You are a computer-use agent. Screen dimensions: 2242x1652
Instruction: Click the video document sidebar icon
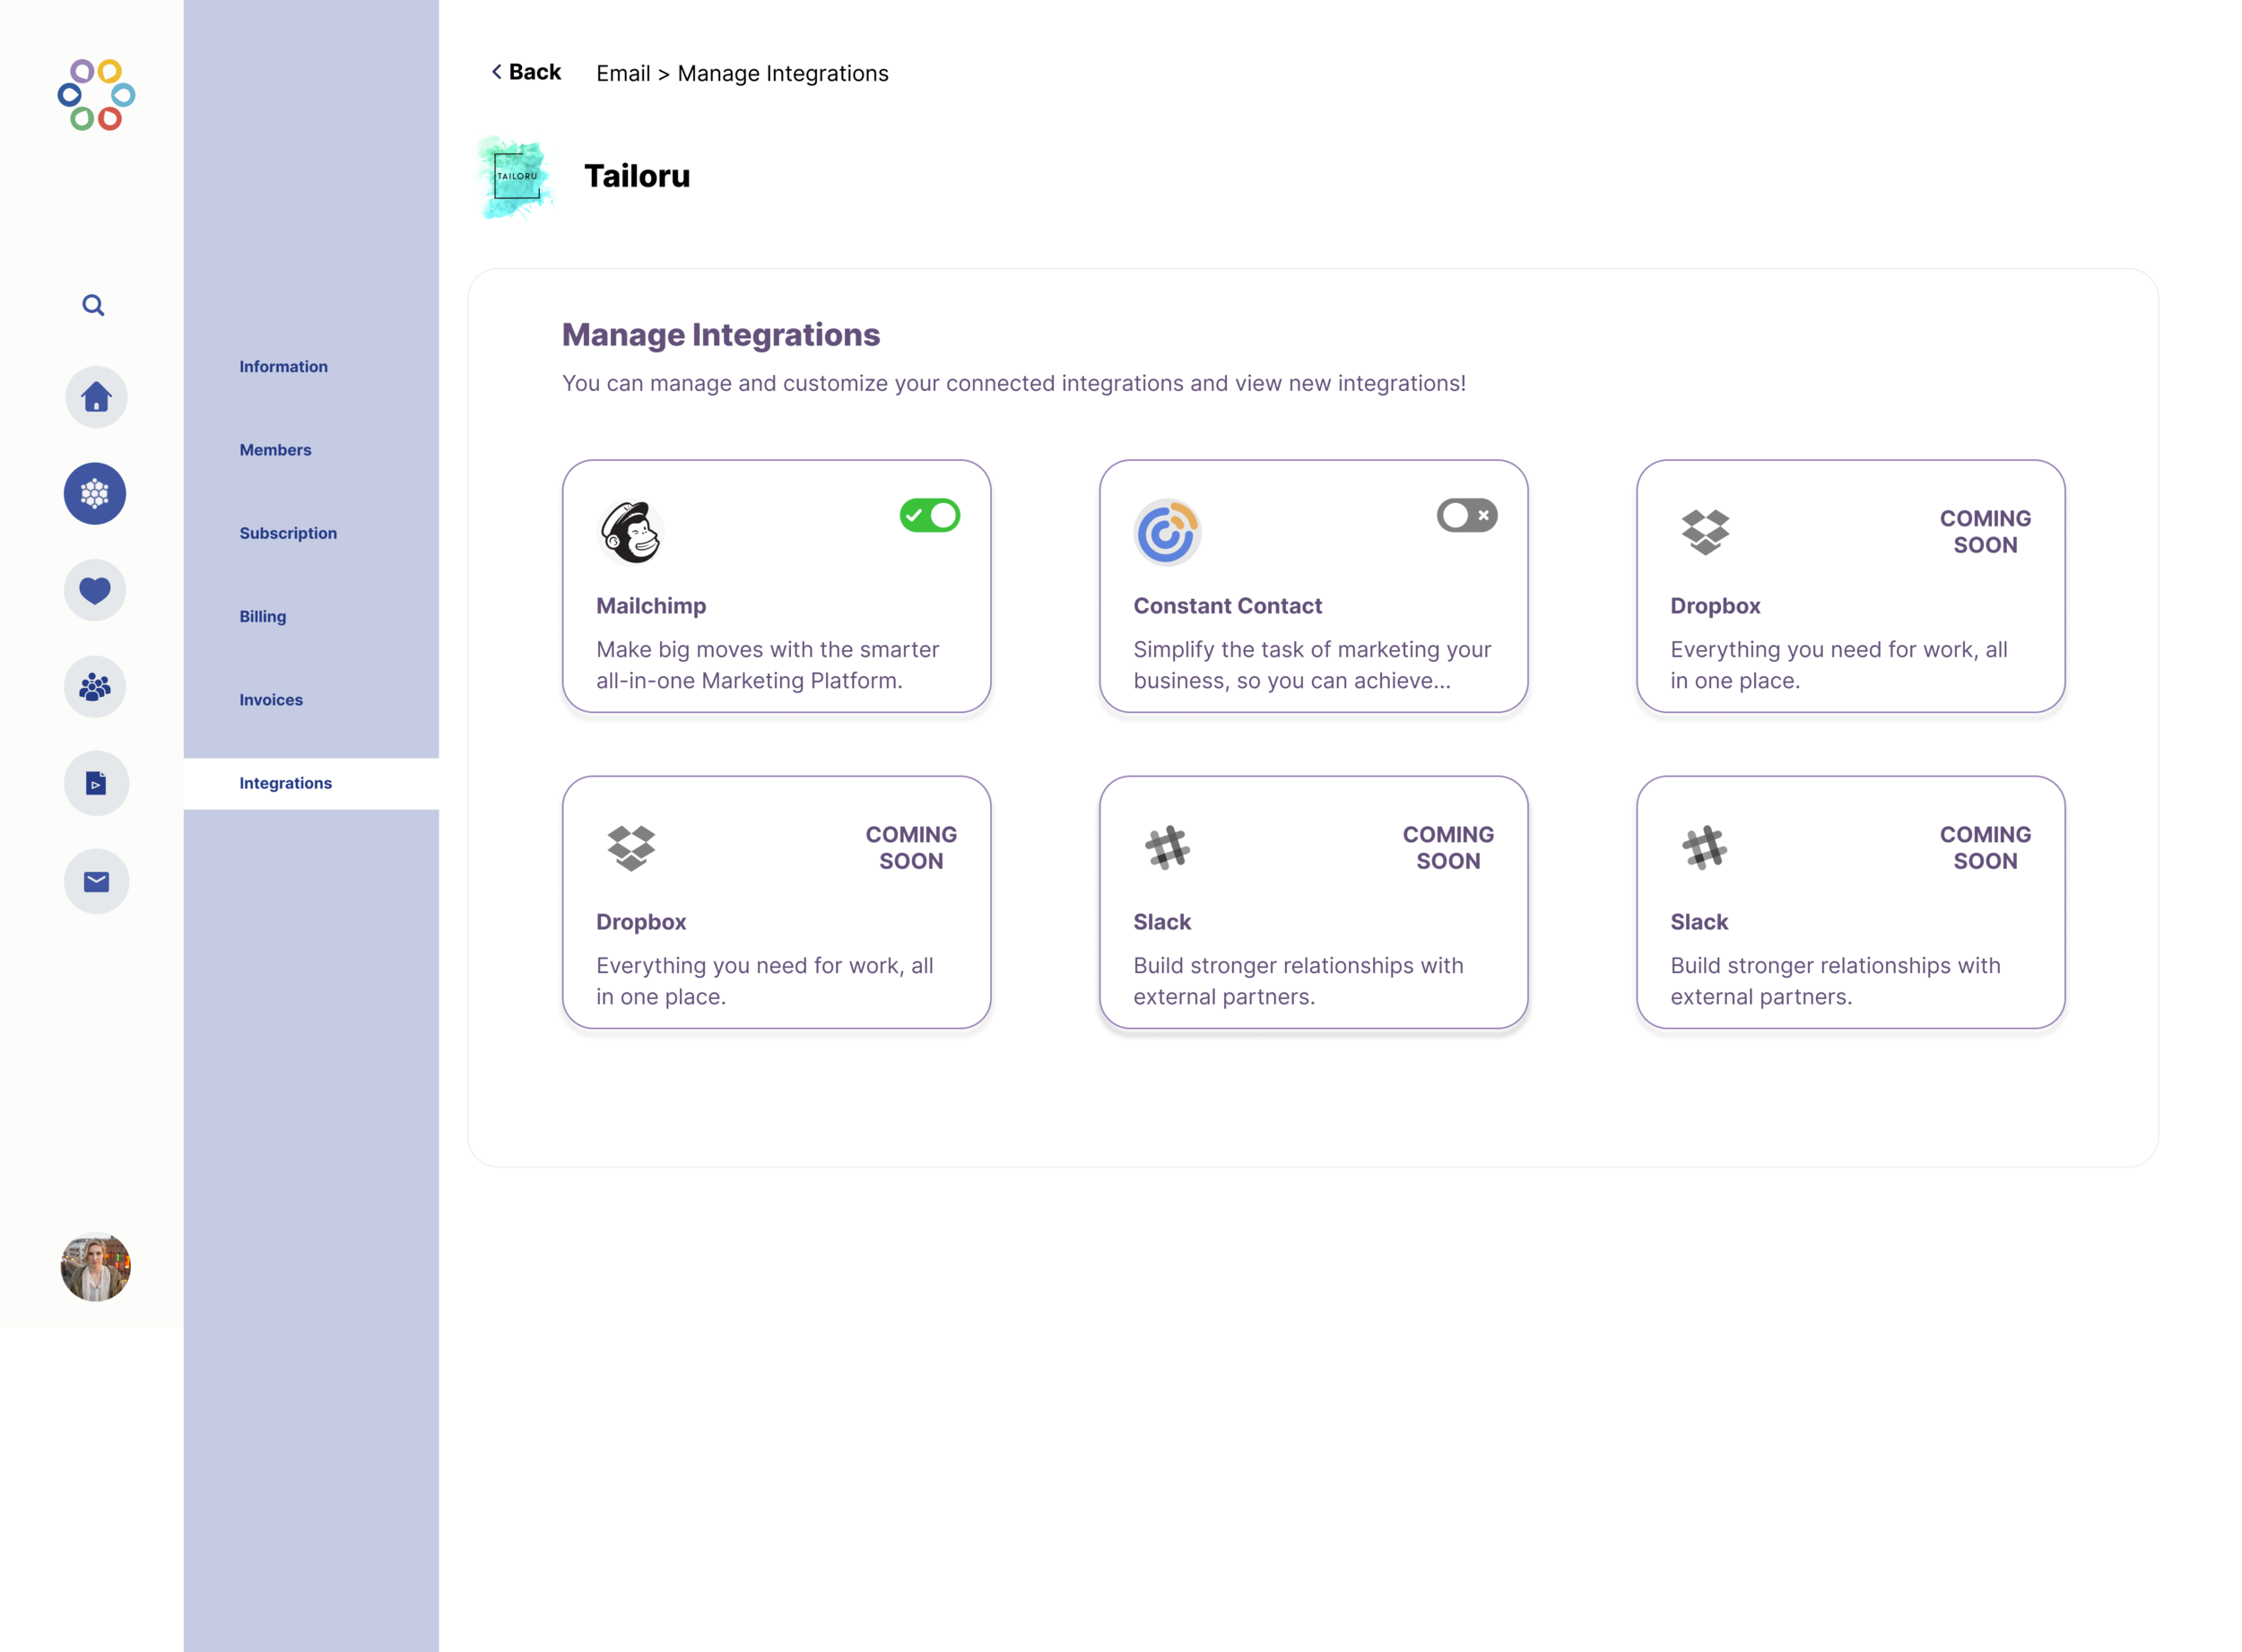96,783
